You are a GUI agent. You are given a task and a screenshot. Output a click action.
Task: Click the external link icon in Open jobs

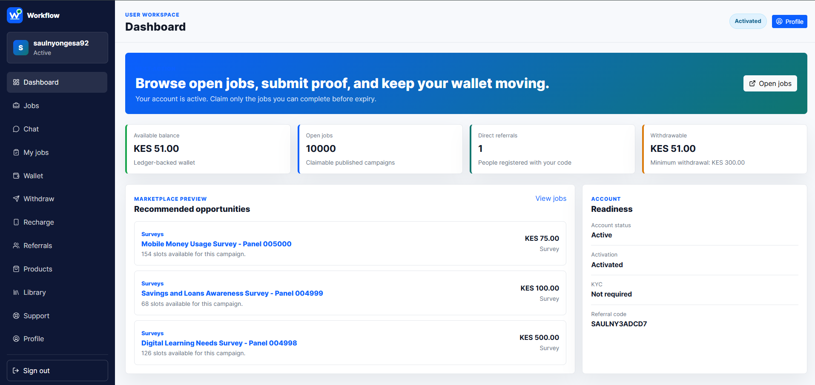[752, 83]
